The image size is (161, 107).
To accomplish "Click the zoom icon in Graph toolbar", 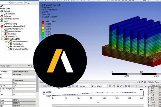I will [x=114, y=86].
